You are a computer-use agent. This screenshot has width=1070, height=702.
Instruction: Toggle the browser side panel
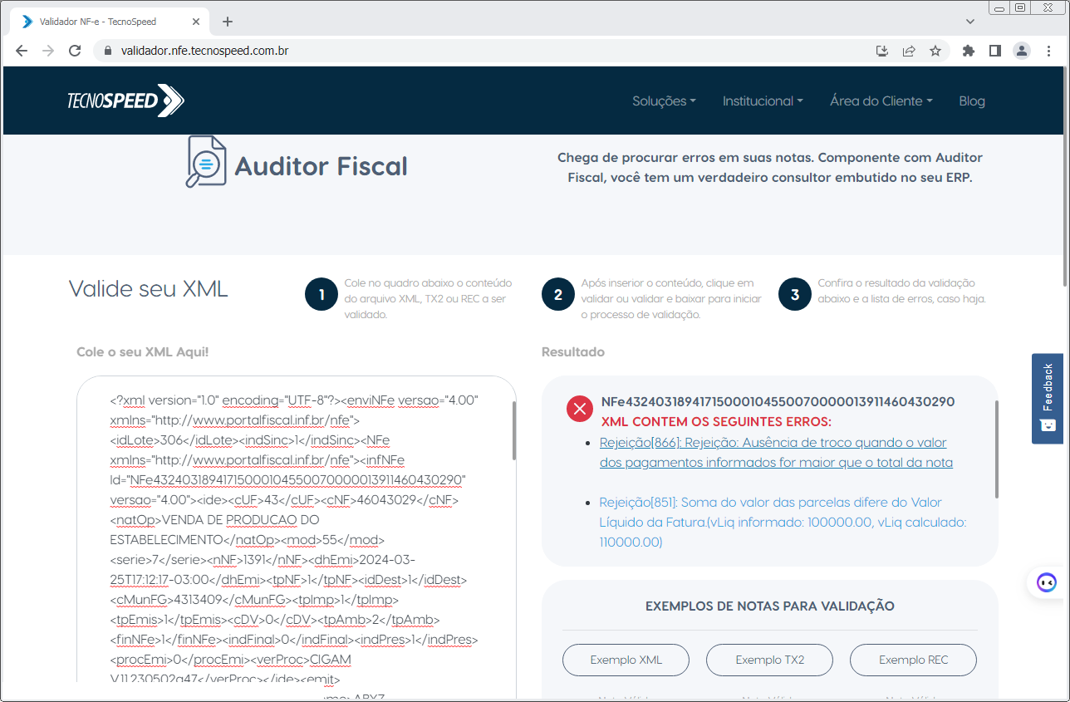pos(994,51)
